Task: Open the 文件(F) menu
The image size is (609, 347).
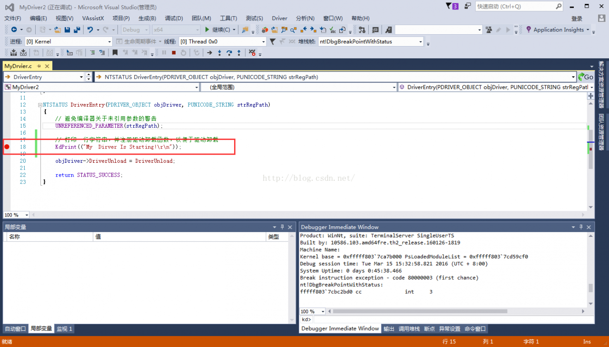Action: point(13,19)
